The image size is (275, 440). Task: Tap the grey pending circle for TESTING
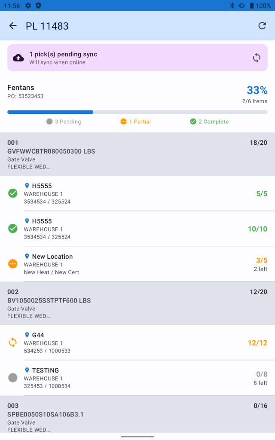(x=13, y=378)
